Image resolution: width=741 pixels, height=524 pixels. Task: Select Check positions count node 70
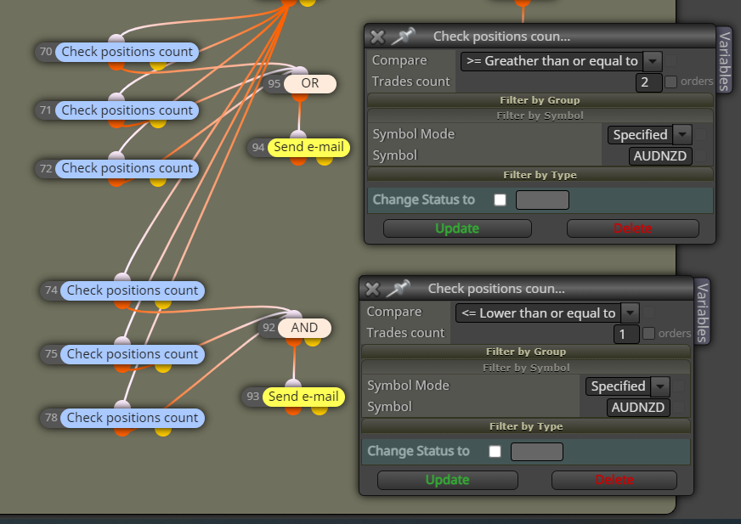[127, 52]
